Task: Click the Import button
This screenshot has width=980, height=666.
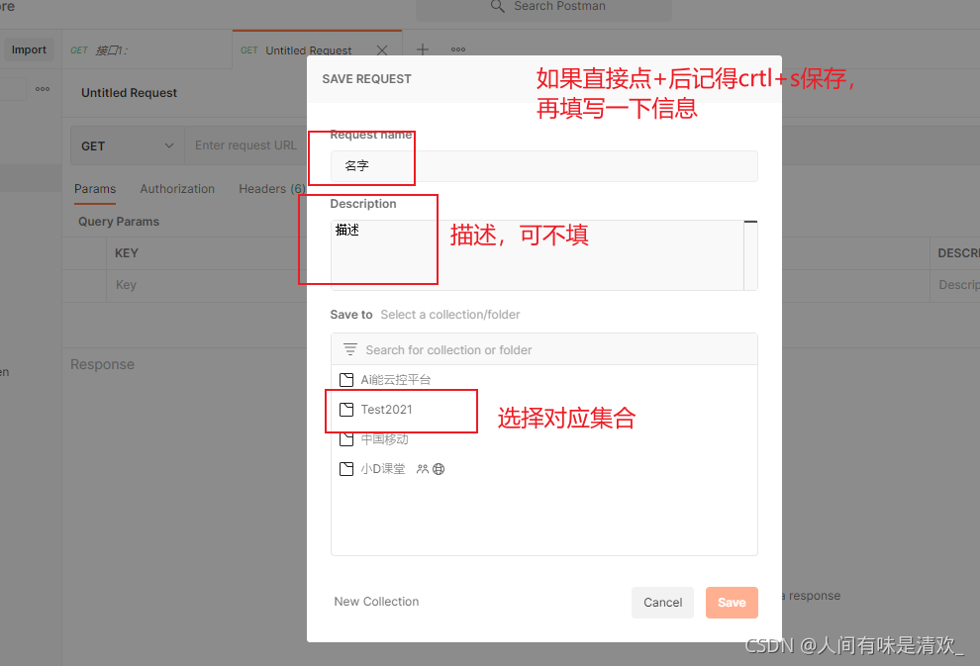Action: (29, 49)
